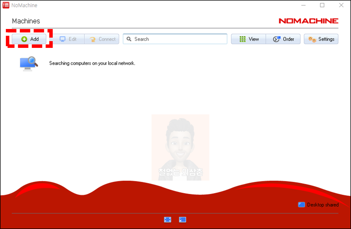Screen dimensions: 351x229
Task: Open the View options
Action: point(248,39)
